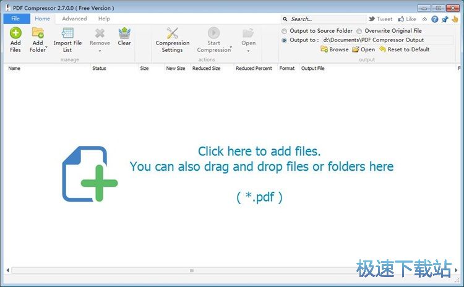
Task: Expand the Add Folder dropdown arrow
Action: click(46, 47)
